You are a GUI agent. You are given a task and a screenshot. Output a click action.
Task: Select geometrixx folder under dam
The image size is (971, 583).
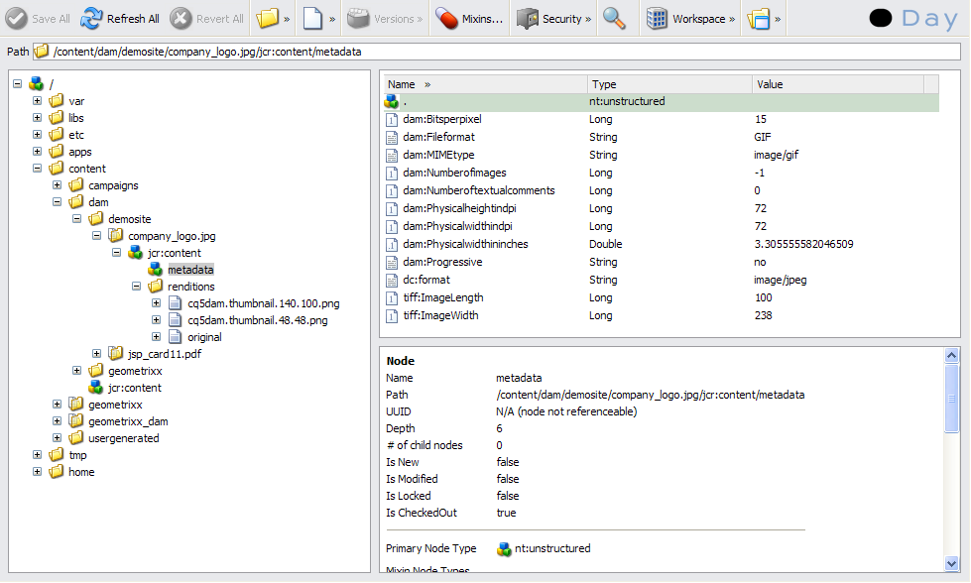click(135, 371)
